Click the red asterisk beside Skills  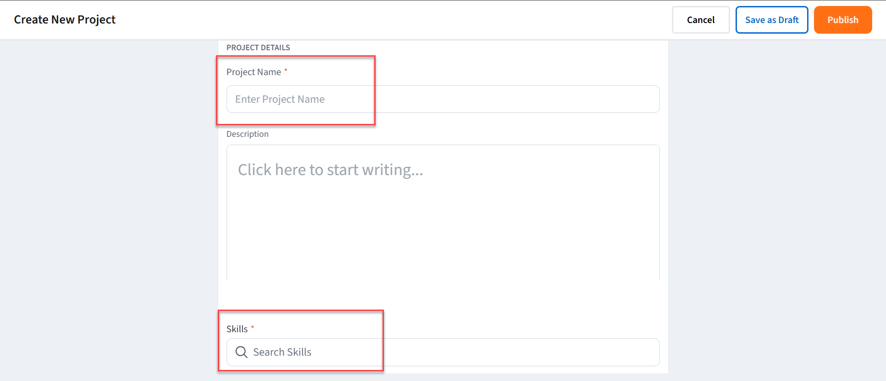[x=252, y=328]
